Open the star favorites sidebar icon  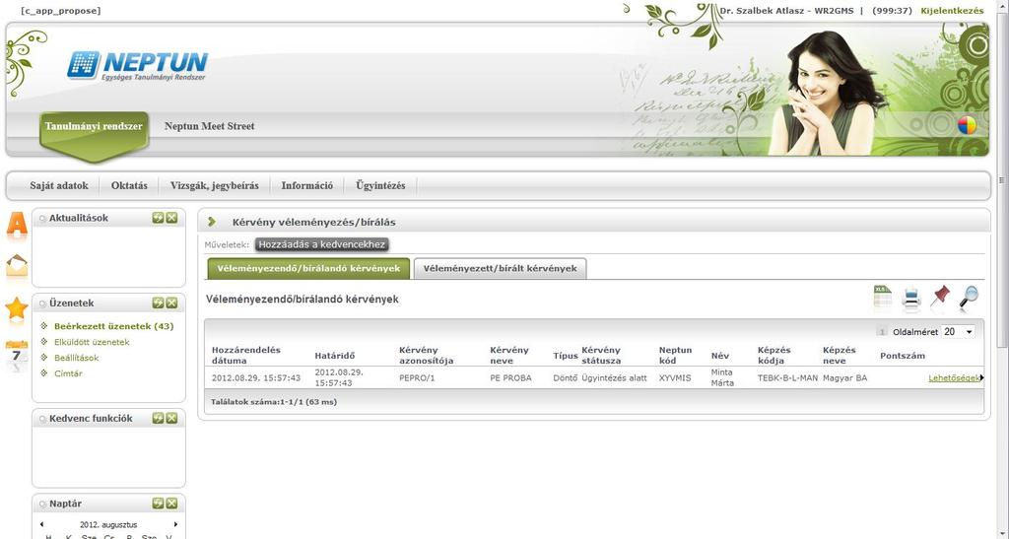click(x=17, y=308)
